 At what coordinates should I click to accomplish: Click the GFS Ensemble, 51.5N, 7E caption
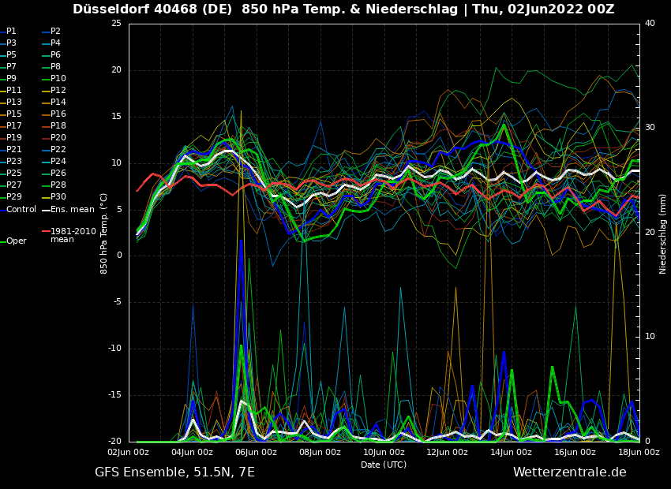pos(174,472)
